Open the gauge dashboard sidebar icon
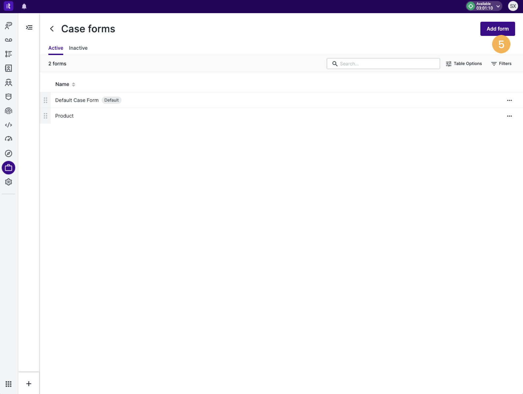Viewport: 523px width, 394px height. pyautogui.click(x=9, y=139)
